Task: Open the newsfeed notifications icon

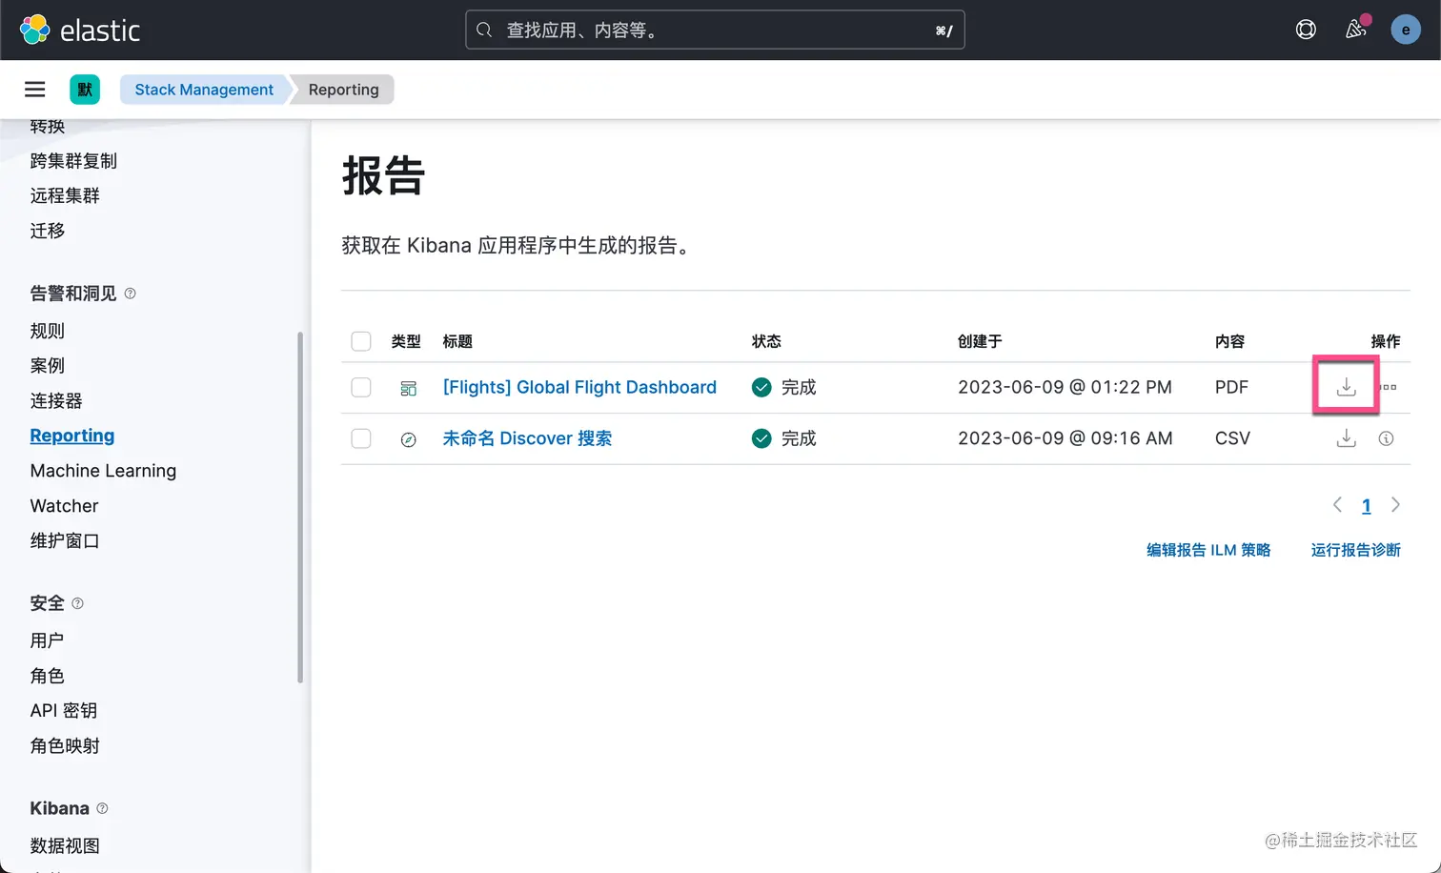Action: point(1355,30)
